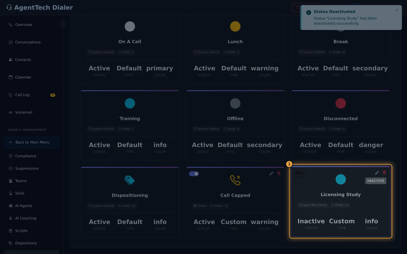The height and width of the screenshot is (254, 407).
Task: Click the Suppressions icon
Action: pos(11,168)
